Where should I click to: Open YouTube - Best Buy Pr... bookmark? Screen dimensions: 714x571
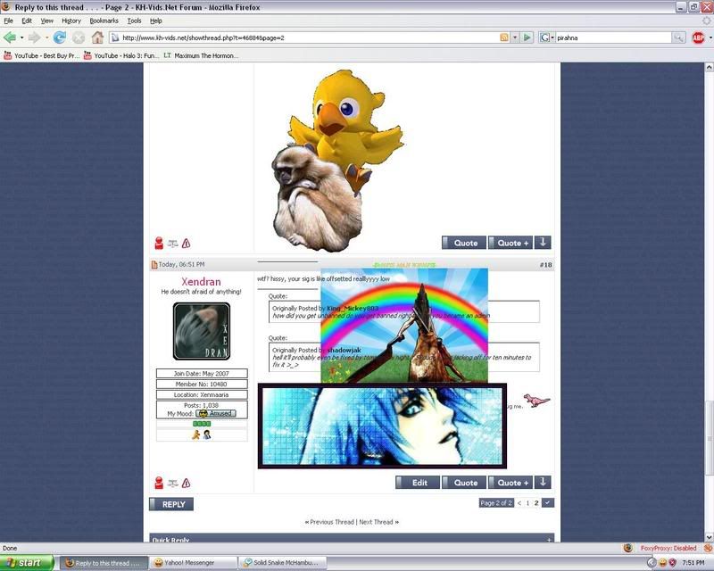(41, 55)
